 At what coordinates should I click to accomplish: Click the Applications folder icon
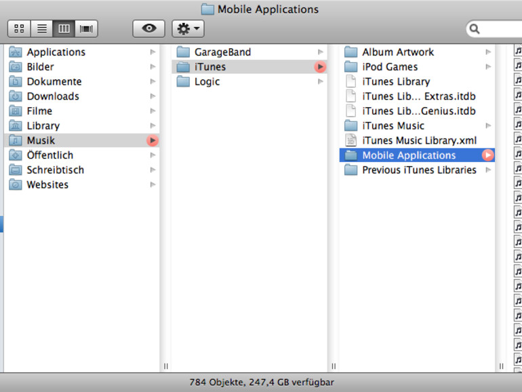(16, 52)
